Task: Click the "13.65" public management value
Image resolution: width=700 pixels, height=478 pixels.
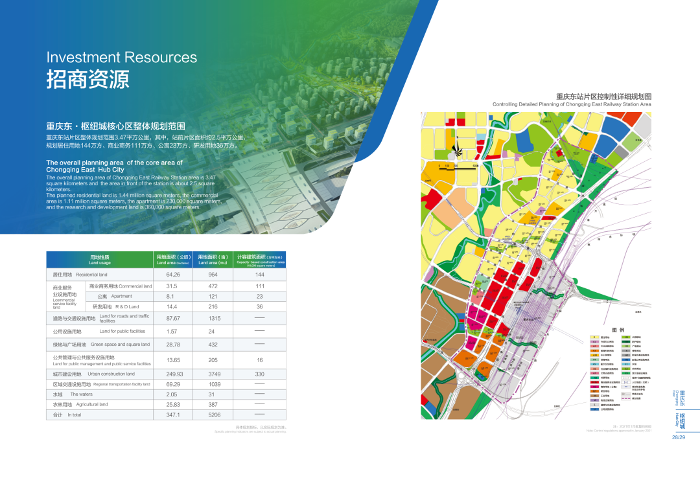Action: click(x=173, y=359)
